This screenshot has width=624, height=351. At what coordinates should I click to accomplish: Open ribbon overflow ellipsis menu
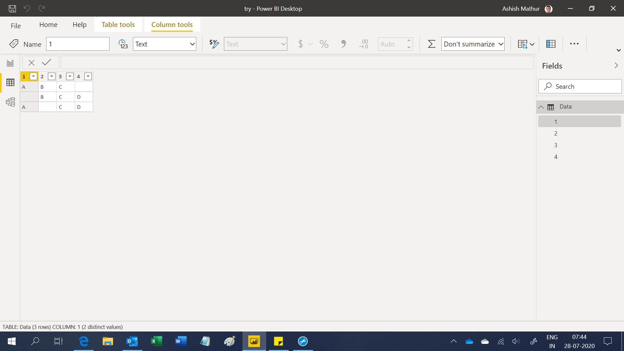click(x=574, y=44)
